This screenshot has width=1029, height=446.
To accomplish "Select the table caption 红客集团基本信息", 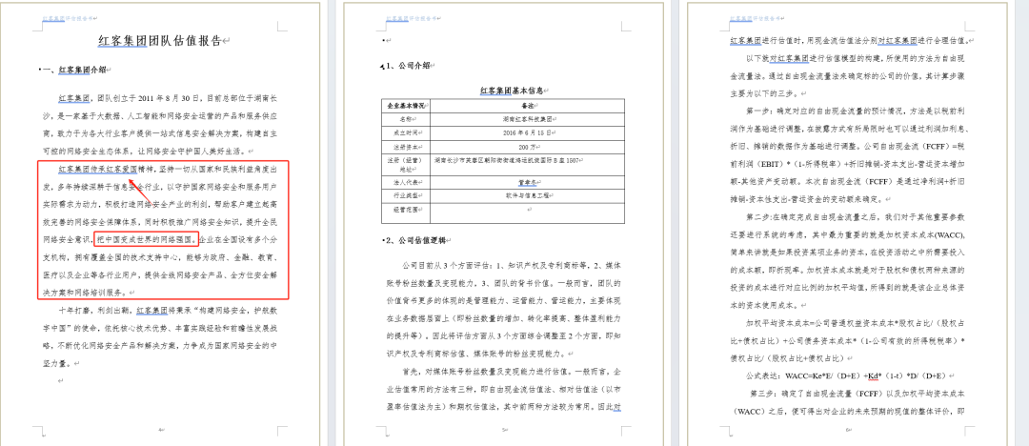I will click(514, 91).
